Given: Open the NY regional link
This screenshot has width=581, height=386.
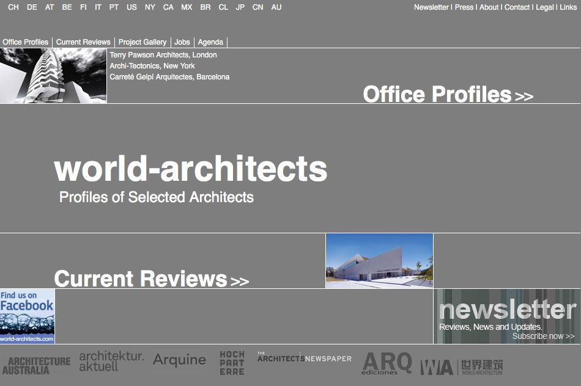Looking at the screenshot, I should tap(150, 7).
